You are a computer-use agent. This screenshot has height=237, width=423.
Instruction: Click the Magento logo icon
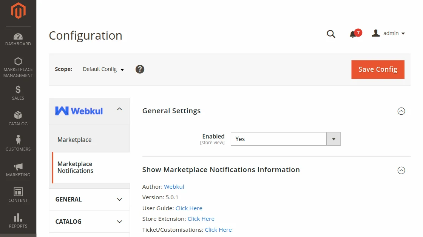pos(18,11)
